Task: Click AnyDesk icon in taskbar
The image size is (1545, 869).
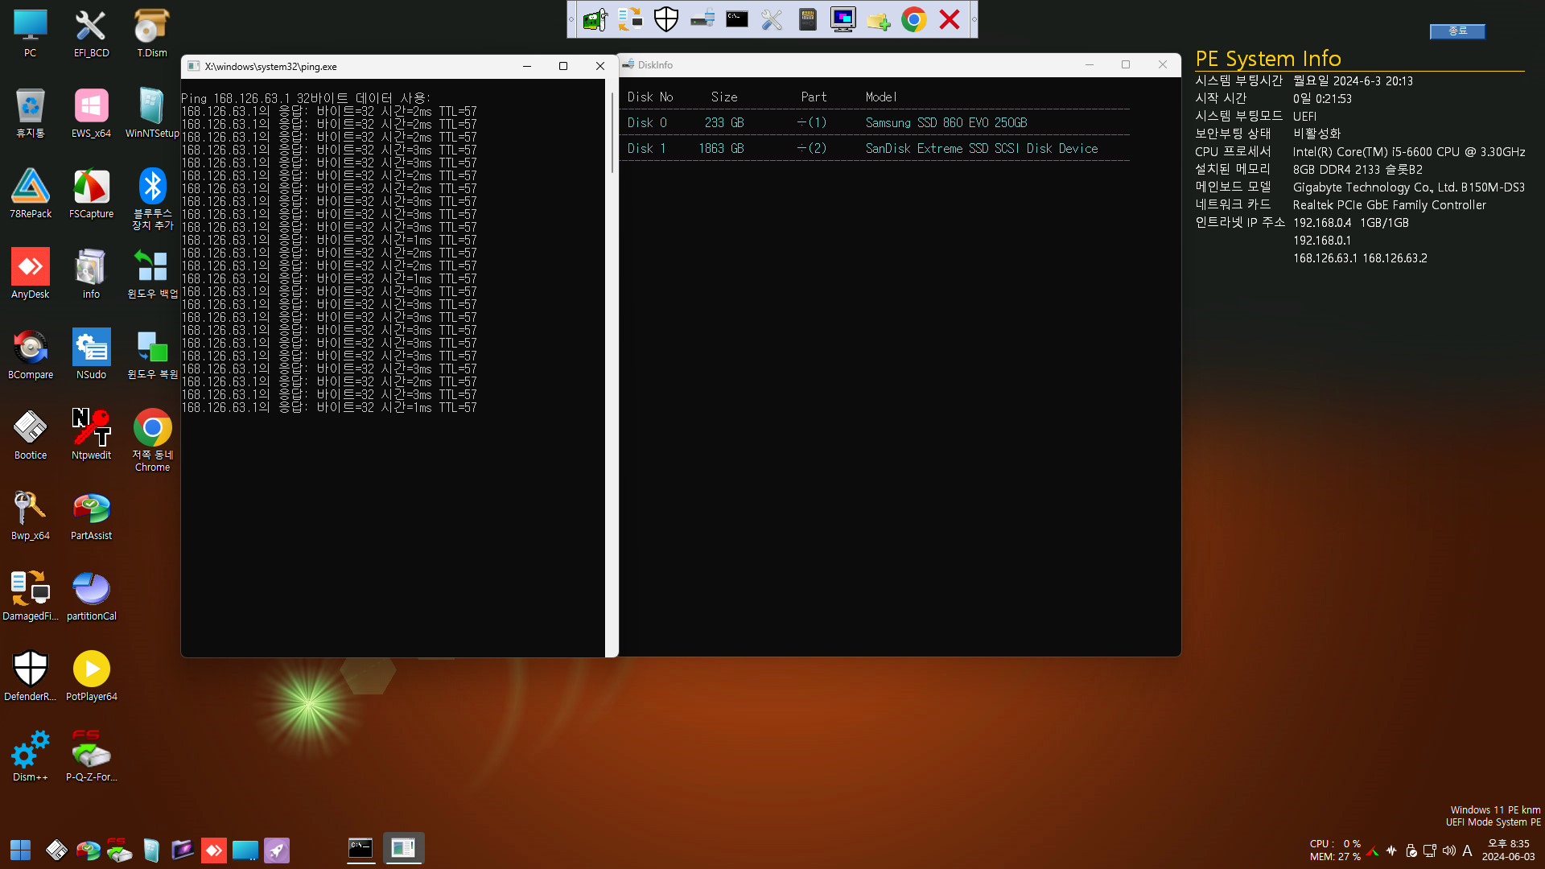Action: click(213, 850)
